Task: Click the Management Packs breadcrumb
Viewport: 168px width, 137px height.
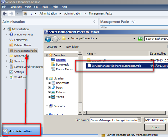Action: click(100, 13)
